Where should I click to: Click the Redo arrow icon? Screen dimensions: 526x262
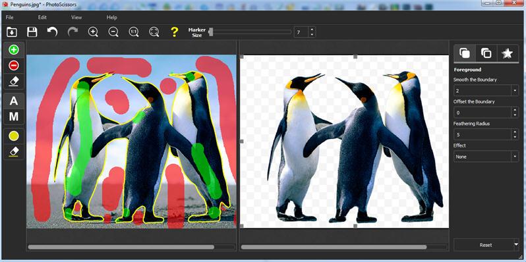[x=73, y=32]
